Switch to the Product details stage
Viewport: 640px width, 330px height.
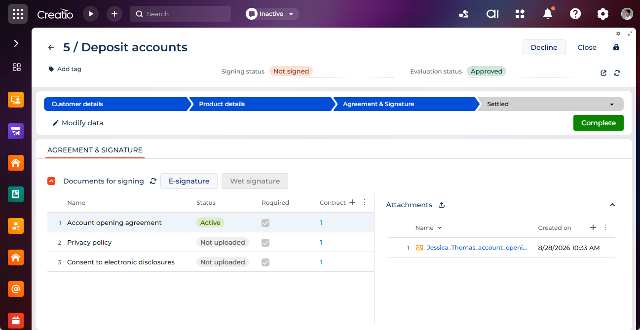[262, 104]
